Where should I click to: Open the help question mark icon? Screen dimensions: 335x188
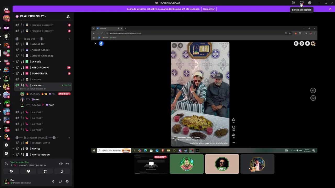tap(310, 3)
